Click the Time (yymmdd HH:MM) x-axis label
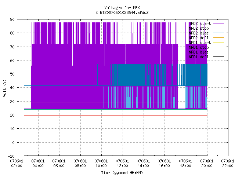Image resolution: width=235 pixels, height=176 pixels. pos(122,173)
